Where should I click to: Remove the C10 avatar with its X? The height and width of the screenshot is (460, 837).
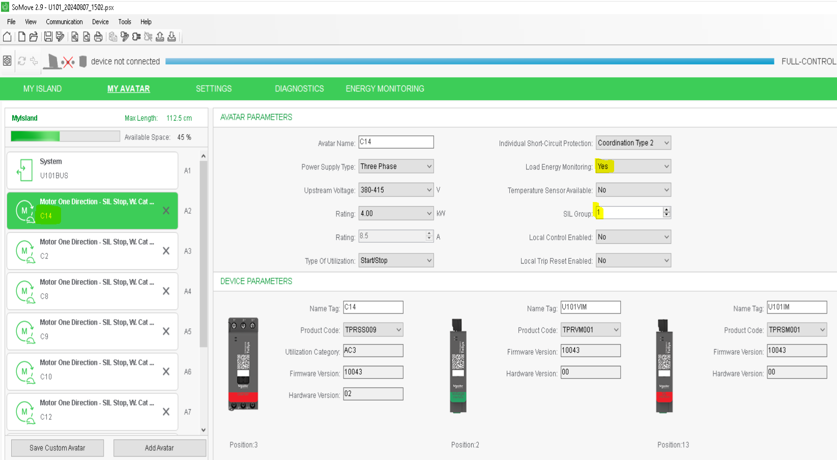(166, 371)
